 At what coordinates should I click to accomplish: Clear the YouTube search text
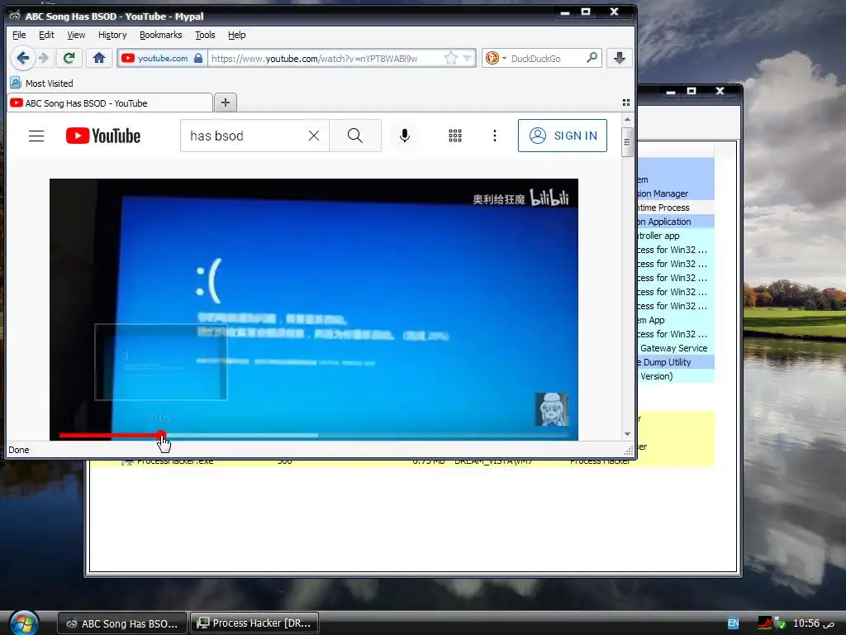click(x=313, y=136)
